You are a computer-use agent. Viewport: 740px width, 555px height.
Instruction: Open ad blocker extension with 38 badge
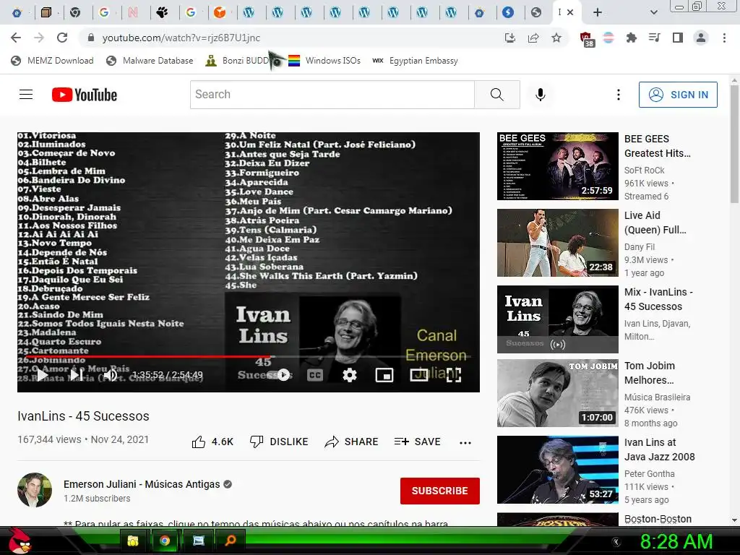click(586, 39)
